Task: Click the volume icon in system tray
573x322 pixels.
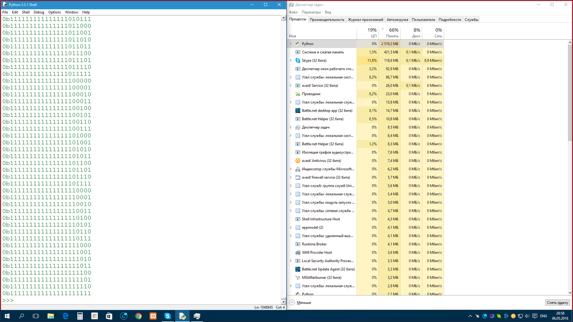Action: (x=527, y=316)
